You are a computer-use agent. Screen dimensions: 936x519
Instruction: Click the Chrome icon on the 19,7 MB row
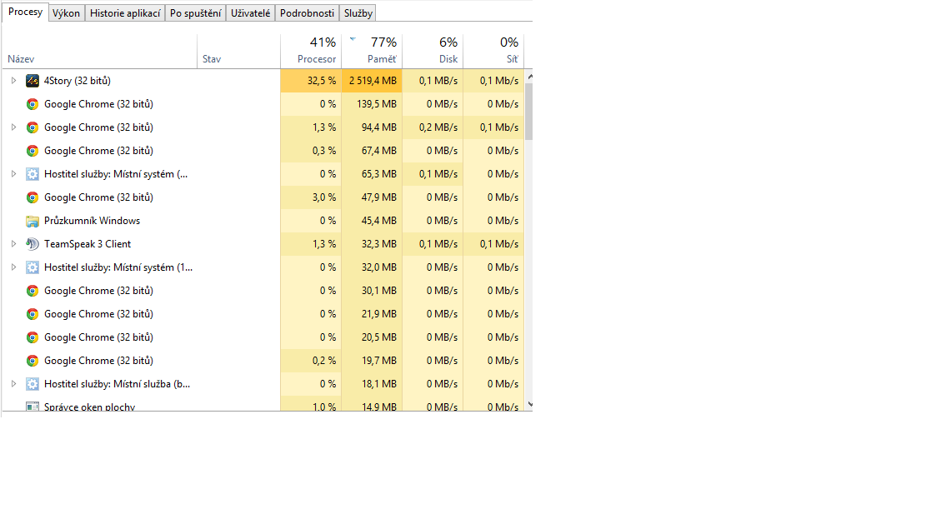point(33,361)
